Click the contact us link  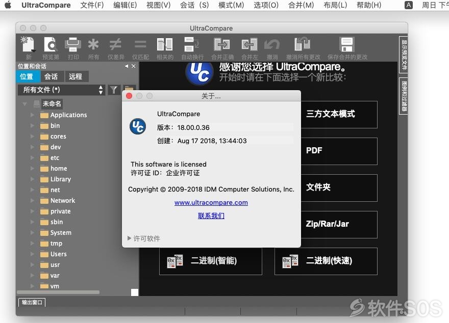211,216
